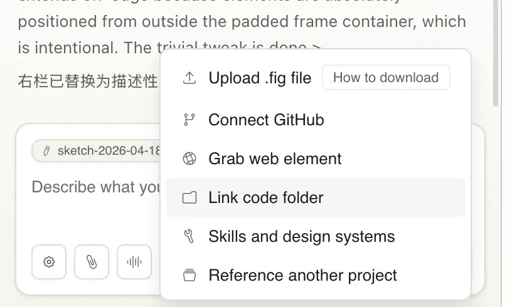Screen dimensions: 512x307
Task: Open "Skills and design systems" from the menu
Action: click(x=301, y=237)
